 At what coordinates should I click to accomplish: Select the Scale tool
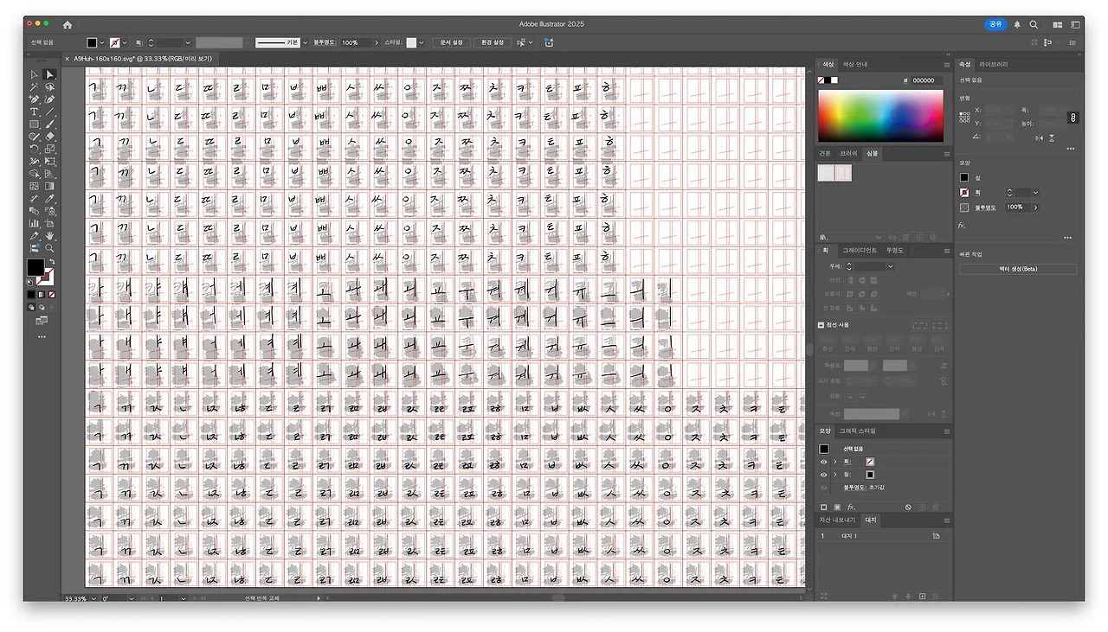50,149
